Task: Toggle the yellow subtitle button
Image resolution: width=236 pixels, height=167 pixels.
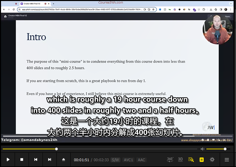Action: coord(202,160)
